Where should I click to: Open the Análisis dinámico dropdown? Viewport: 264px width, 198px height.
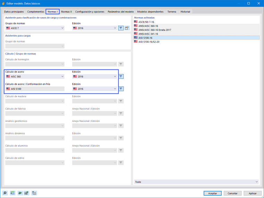(35, 138)
